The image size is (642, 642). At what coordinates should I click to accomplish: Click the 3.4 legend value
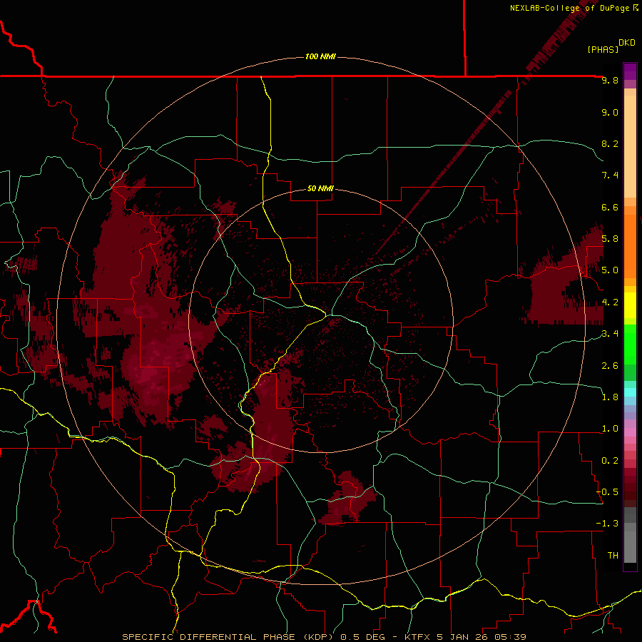click(610, 334)
